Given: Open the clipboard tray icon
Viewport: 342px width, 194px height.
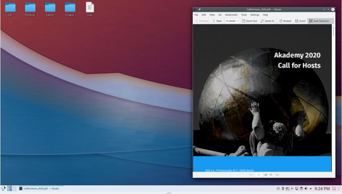Looking at the screenshot, I should point(301,189).
